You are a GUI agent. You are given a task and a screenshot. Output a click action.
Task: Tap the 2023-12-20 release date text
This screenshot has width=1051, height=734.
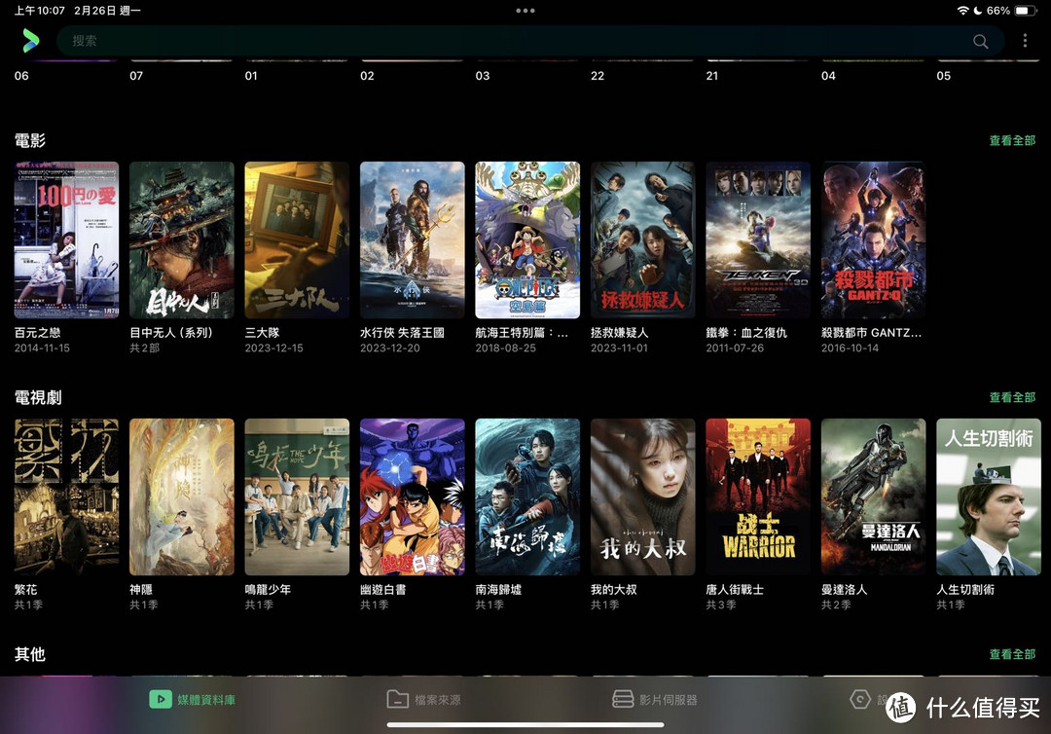(390, 348)
